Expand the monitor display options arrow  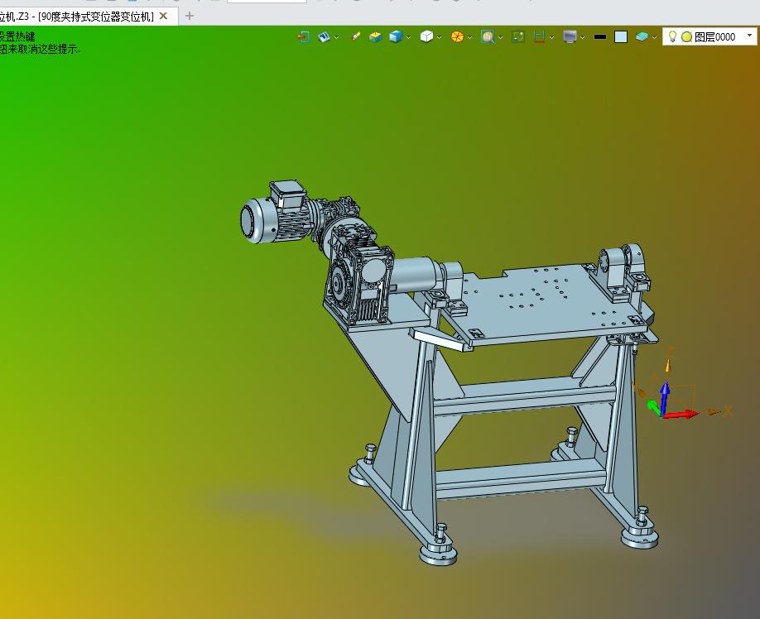point(583,37)
